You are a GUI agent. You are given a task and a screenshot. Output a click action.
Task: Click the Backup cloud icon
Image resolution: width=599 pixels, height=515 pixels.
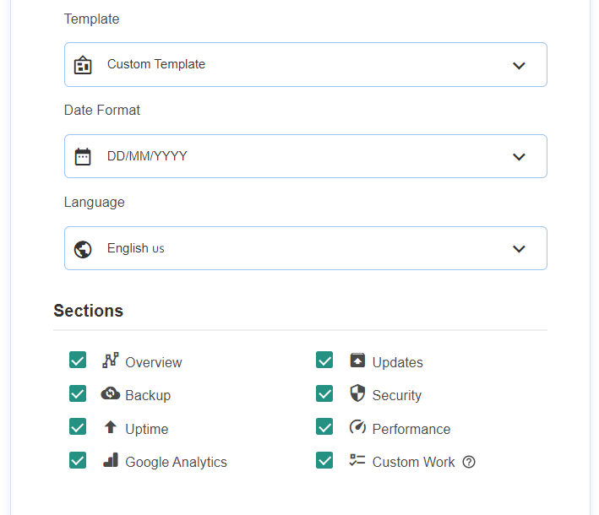110,394
